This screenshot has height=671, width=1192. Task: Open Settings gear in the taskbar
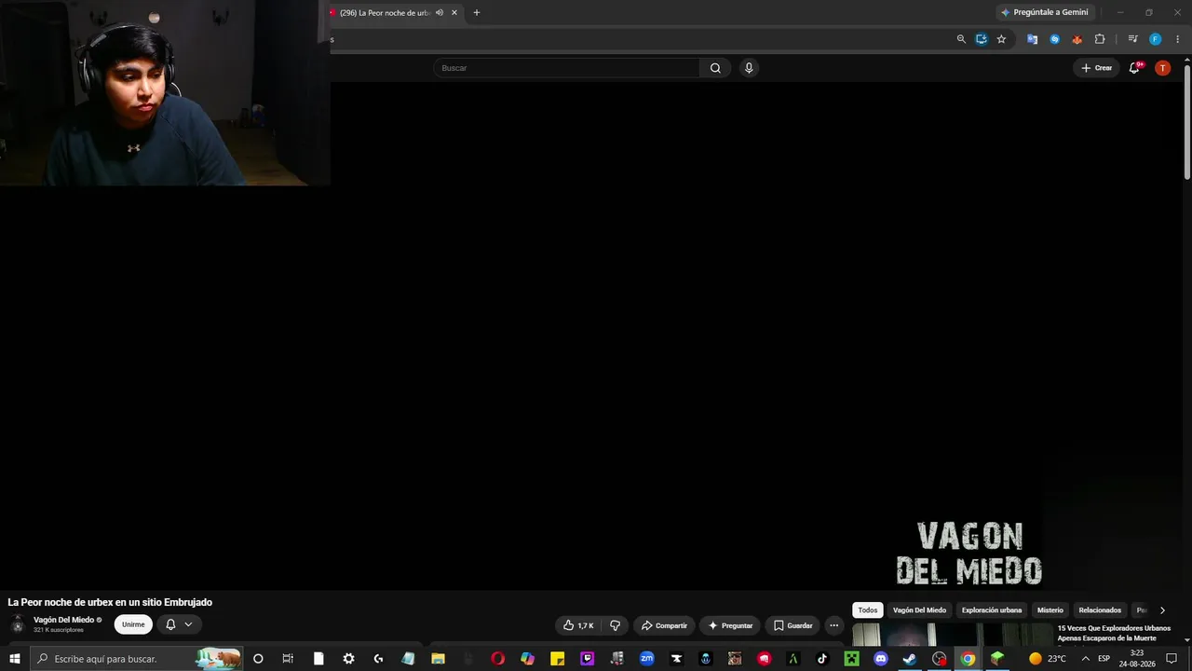348,659
